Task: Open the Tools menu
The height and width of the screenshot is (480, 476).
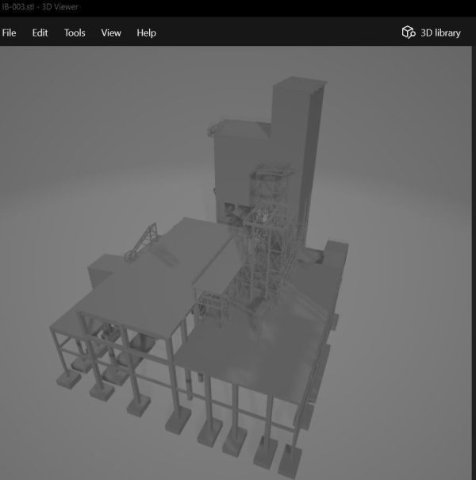Action: tap(75, 33)
